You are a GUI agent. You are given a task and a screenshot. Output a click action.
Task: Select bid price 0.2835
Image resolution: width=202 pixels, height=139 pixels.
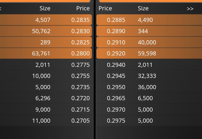point(80,20)
